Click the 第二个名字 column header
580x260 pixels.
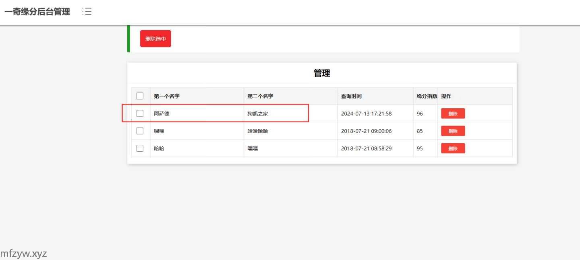click(x=260, y=96)
